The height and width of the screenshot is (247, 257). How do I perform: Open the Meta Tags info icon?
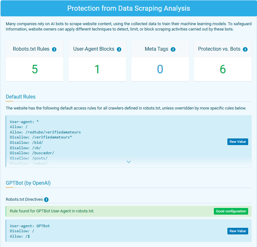pyautogui.click(x=173, y=49)
